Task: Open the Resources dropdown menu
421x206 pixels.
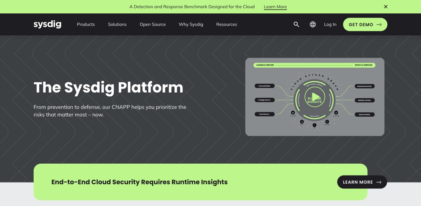Action: (227, 24)
